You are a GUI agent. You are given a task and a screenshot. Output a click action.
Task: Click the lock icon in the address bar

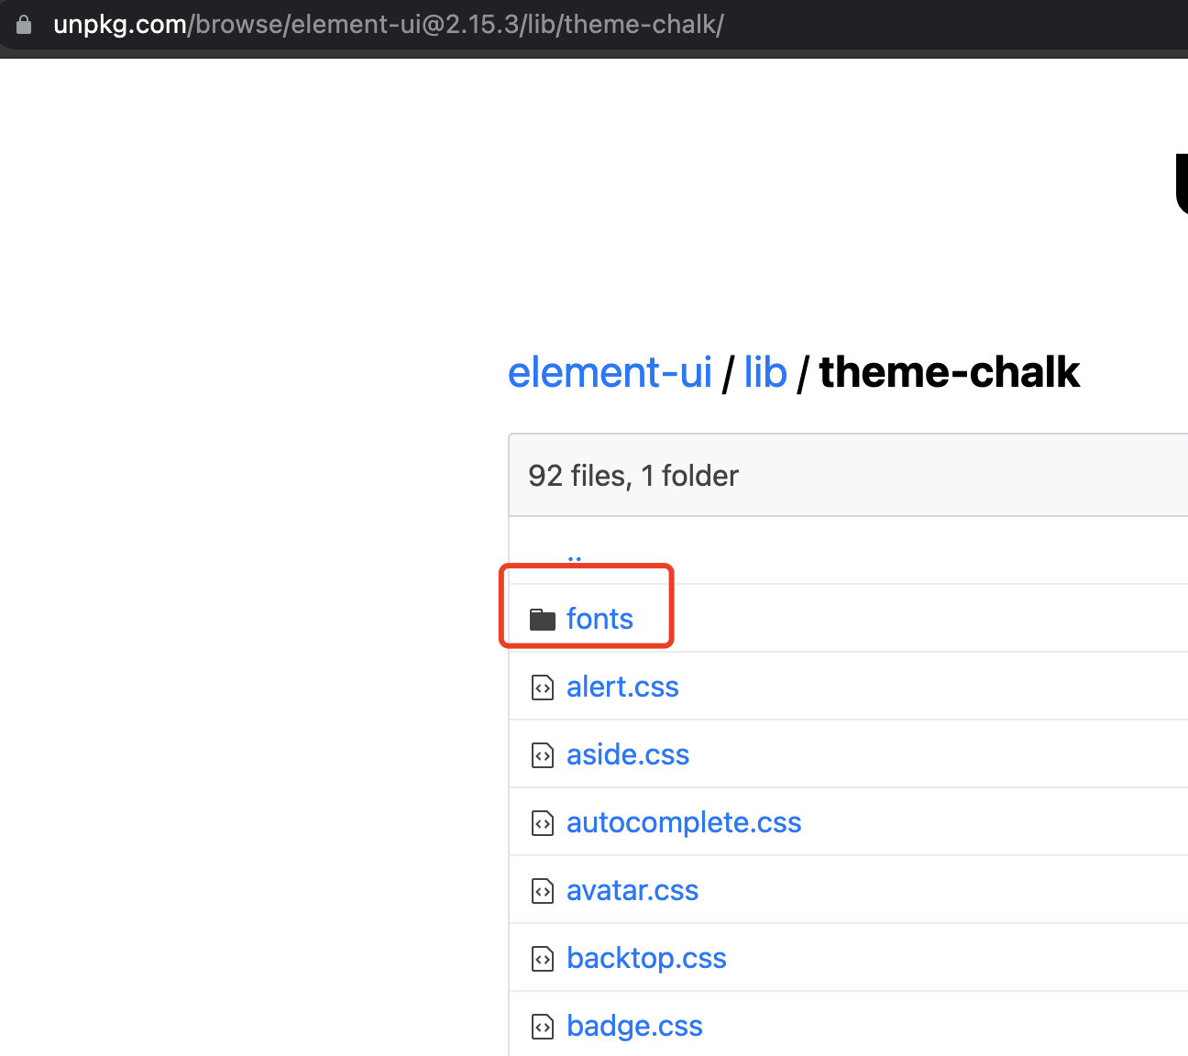click(25, 25)
